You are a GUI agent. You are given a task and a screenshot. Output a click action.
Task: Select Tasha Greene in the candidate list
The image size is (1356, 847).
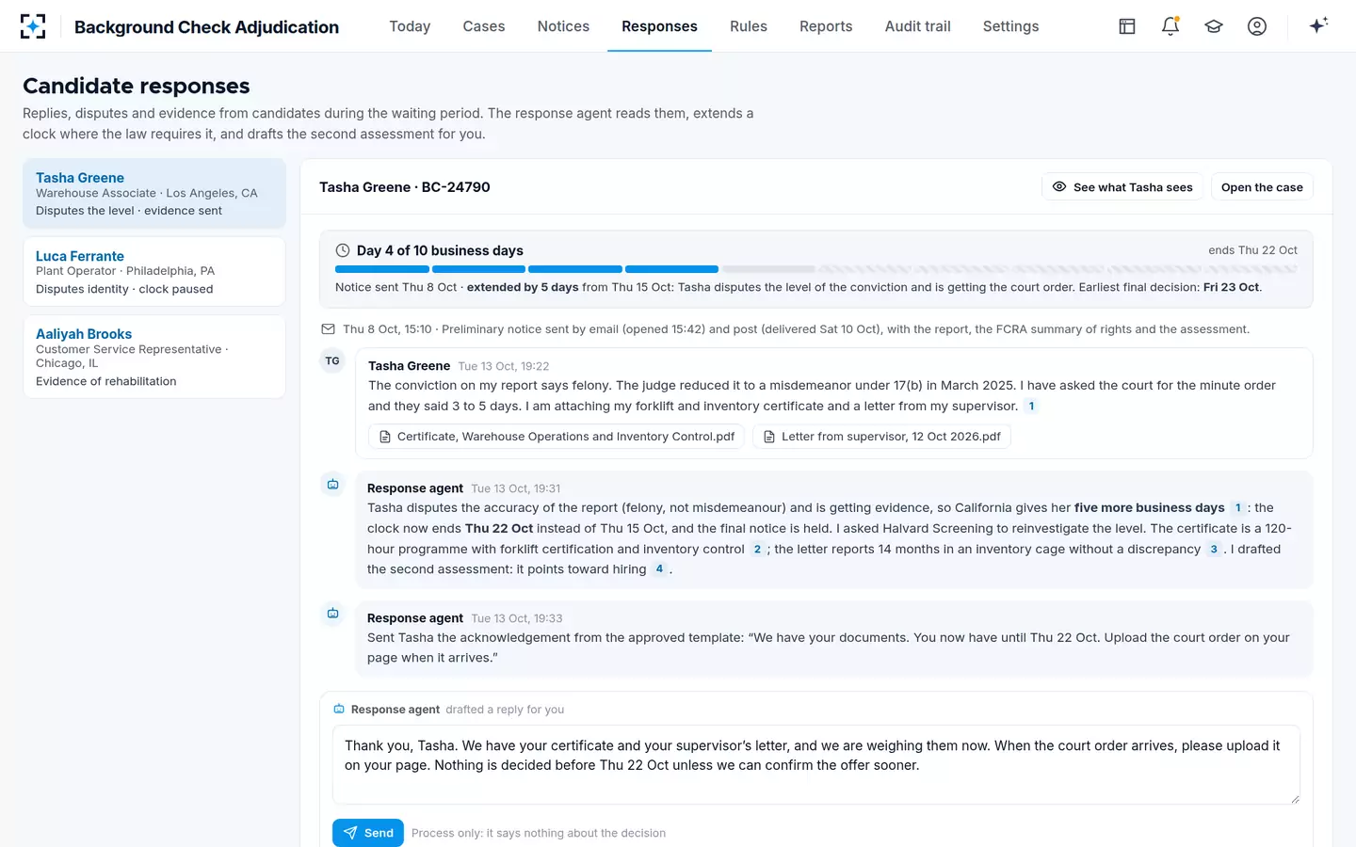click(154, 193)
